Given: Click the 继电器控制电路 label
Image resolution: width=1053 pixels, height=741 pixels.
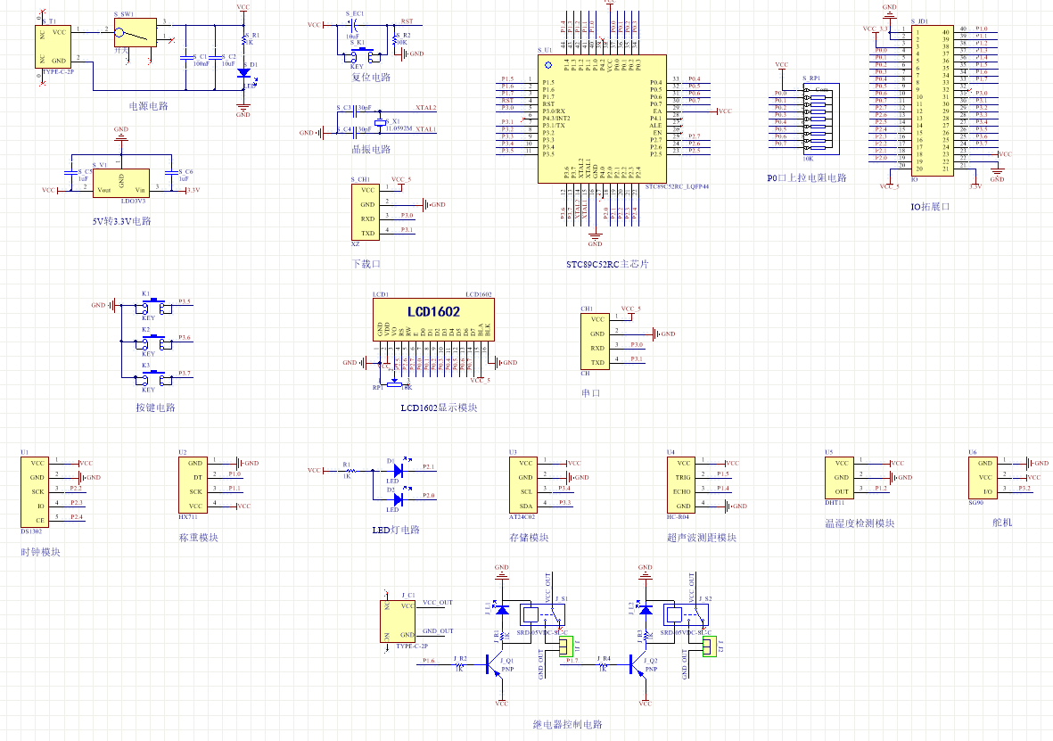Looking at the screenshot, I should point(567,724).
